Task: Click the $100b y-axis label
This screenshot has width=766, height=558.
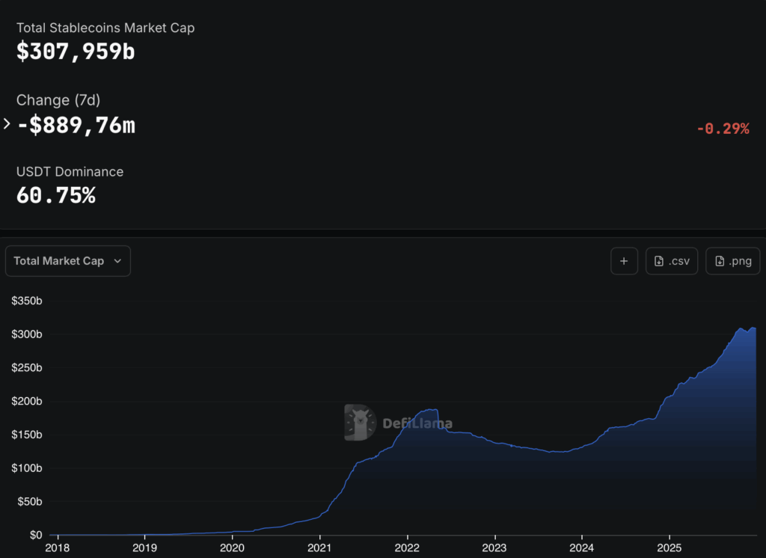Action: click(x=27, y=468)
